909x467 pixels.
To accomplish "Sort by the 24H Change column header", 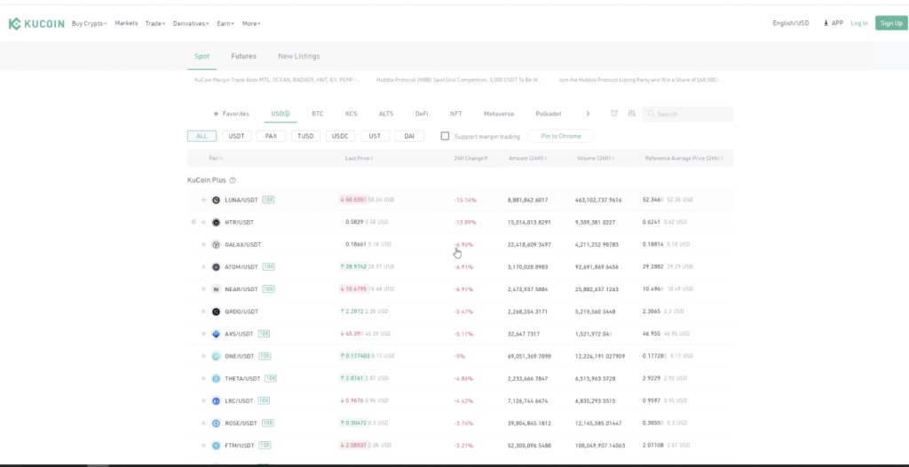I will [x=470, y=158].
